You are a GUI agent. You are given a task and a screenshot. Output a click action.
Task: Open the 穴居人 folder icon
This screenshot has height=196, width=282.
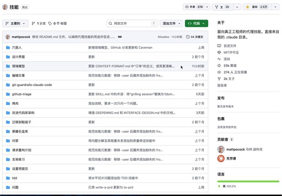[x=8, y=48]
